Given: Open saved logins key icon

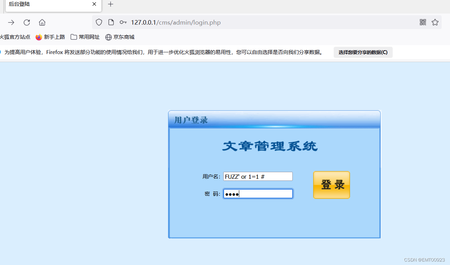Looking at the screenshot, I should tap(123, 22).
